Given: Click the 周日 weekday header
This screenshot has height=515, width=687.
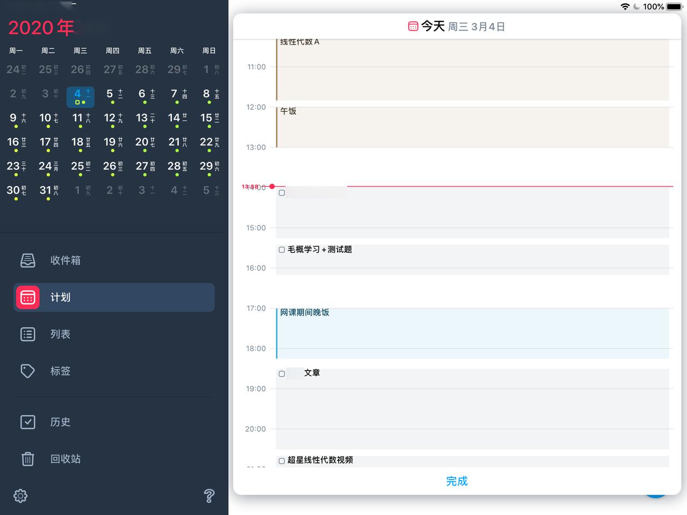Looking at the screenshot, I should click(209, 50).
